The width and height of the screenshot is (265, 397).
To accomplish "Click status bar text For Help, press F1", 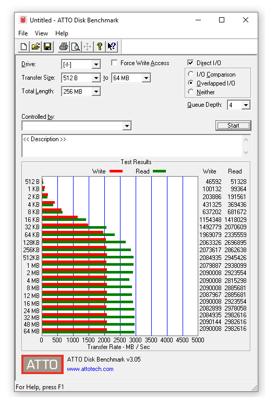I will pos(40,387).
